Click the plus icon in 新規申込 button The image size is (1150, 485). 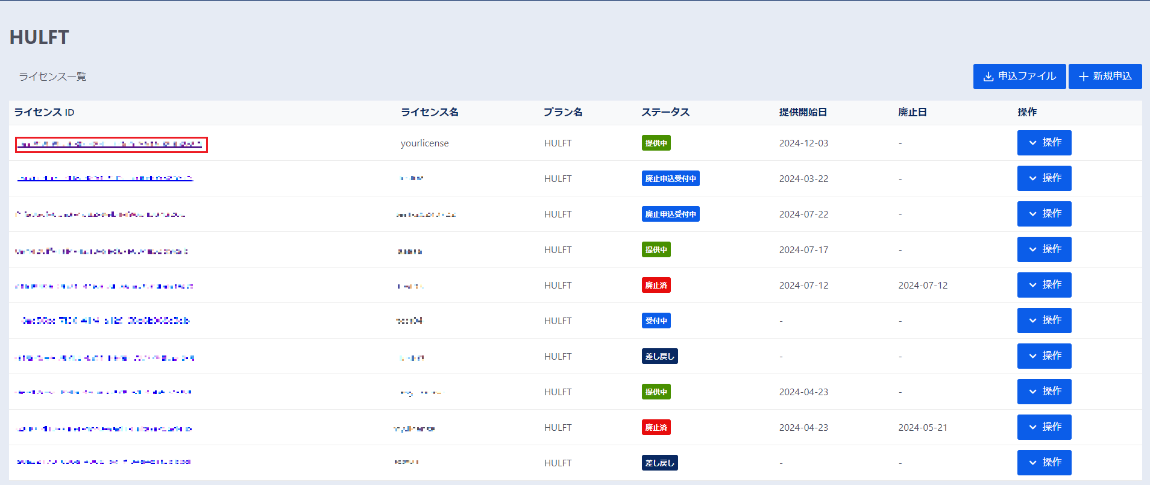pyautogui.click(x=1084, y=77)
